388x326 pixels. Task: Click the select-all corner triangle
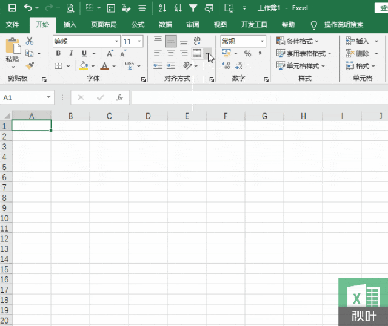(7, 116)
